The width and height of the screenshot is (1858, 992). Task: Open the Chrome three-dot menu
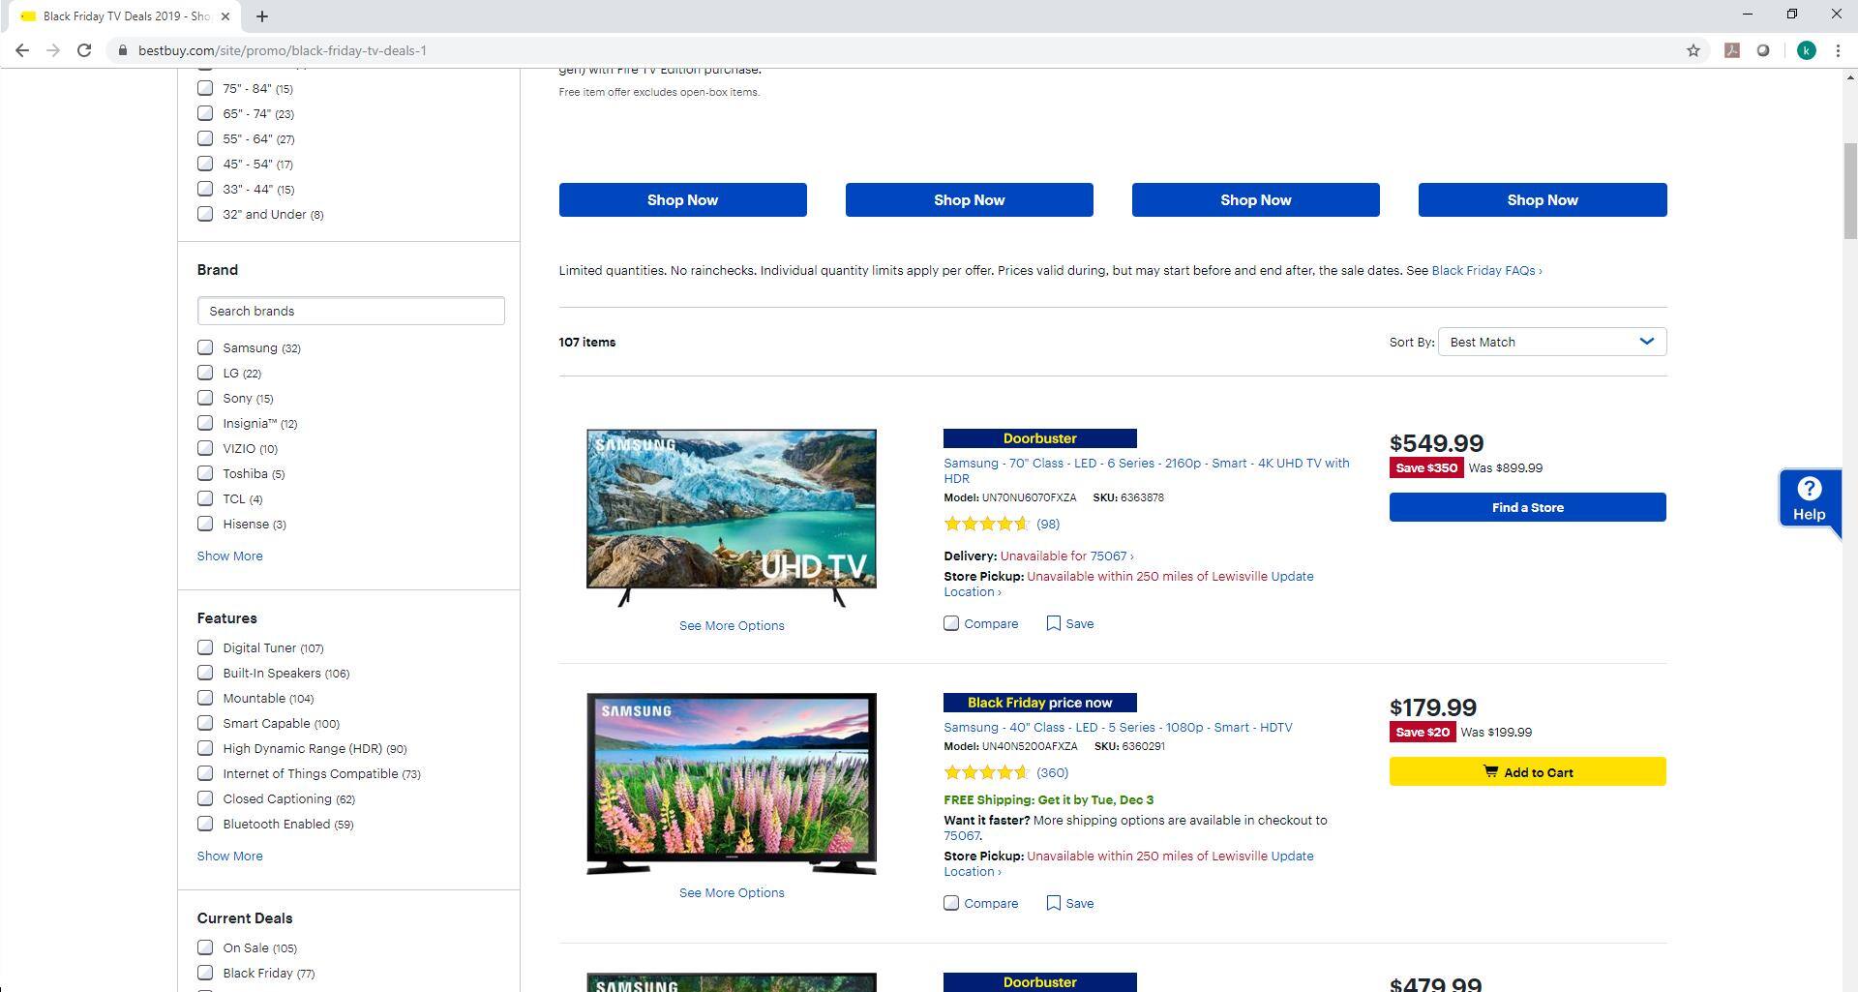pyautogui.click(x=1837, y=50)
